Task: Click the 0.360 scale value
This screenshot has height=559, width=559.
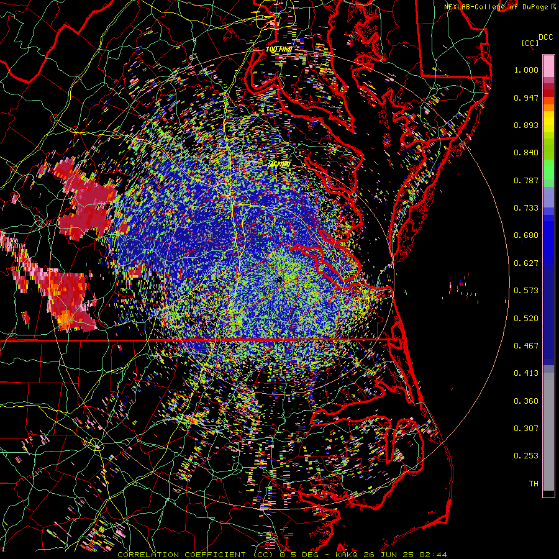Action: tap(526, 401)
